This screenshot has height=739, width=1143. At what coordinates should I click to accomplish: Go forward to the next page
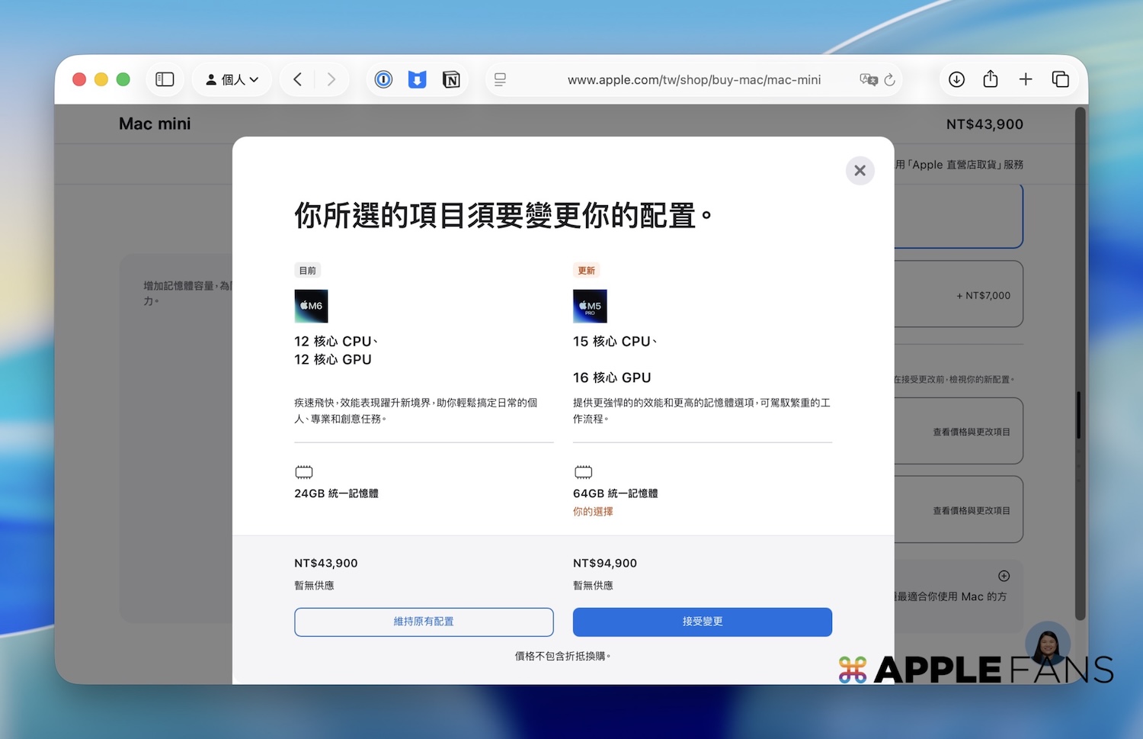point(331,79)
